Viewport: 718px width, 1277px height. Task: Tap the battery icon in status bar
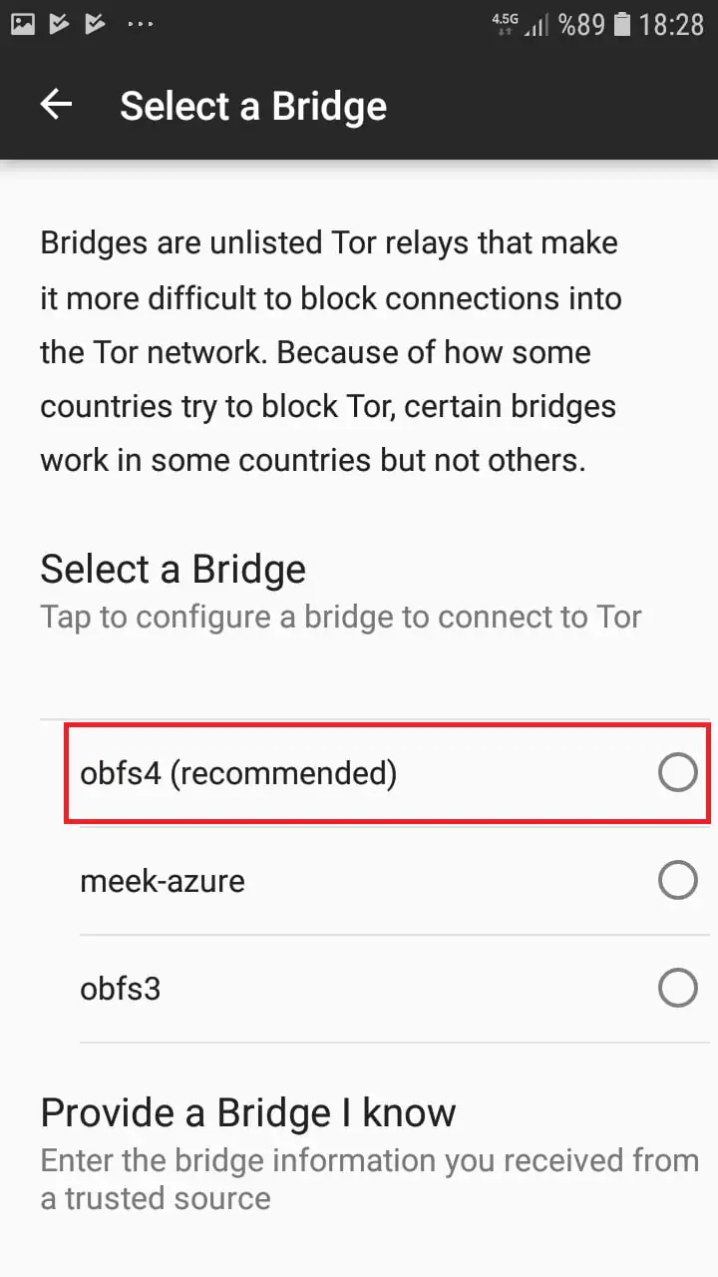[x=622, y=24]
